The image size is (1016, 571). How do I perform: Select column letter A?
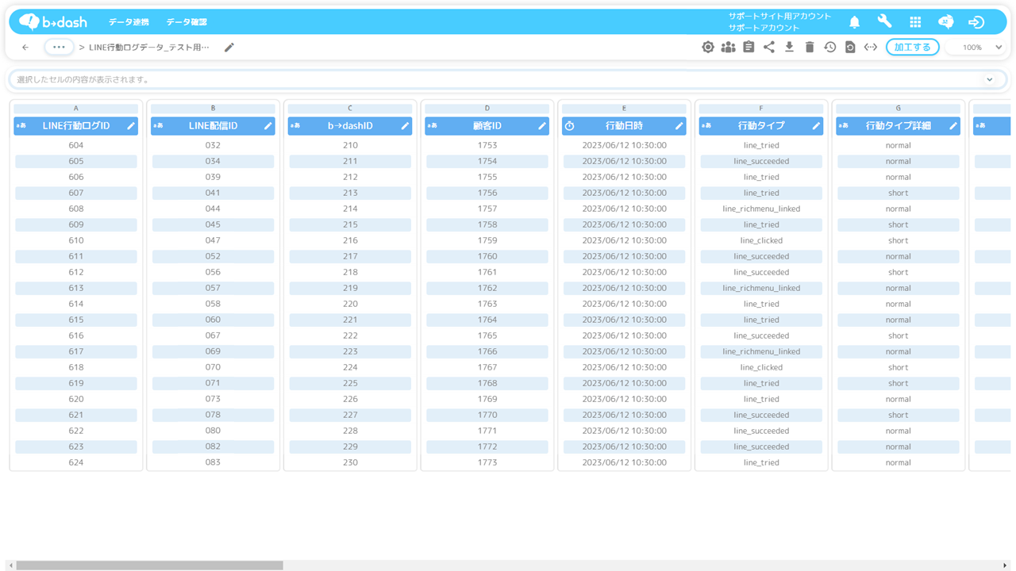(76, 109)
